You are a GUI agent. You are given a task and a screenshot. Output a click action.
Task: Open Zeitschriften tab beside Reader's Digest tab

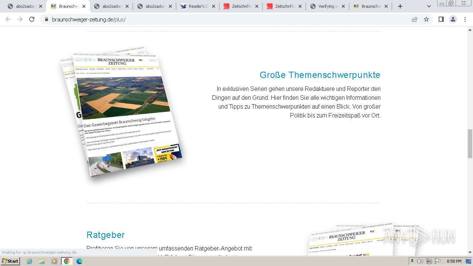241,6
